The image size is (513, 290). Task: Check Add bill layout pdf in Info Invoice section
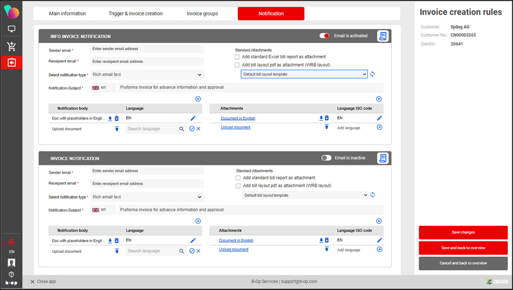click(x=237, y=65)
